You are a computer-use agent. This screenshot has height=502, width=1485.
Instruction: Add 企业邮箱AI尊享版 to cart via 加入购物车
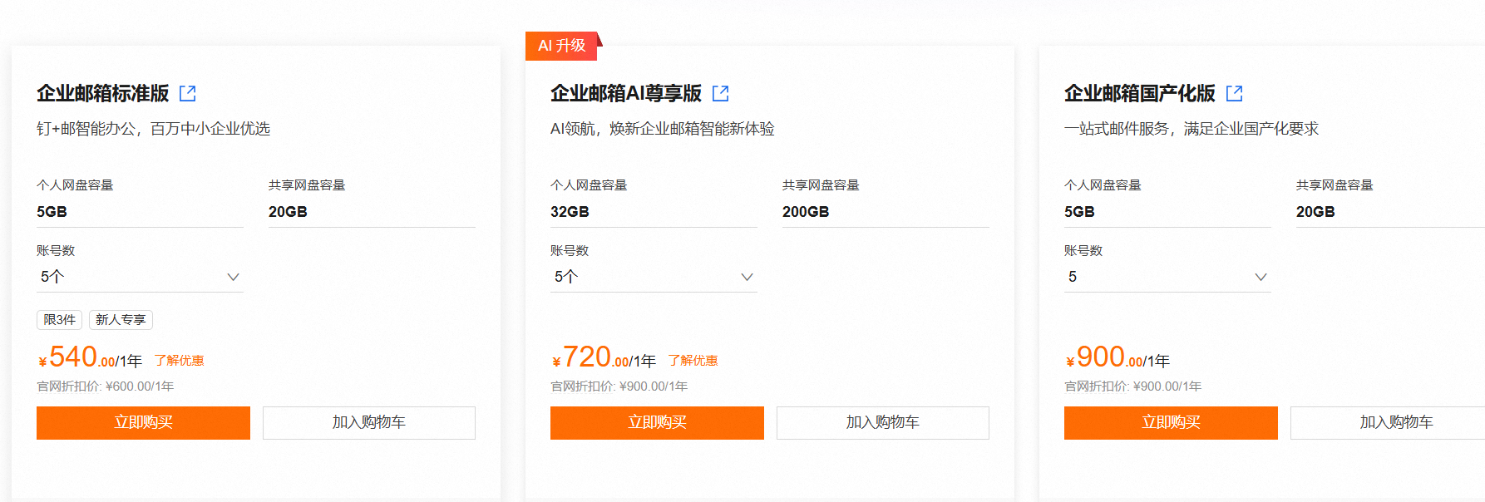[883, 422]
